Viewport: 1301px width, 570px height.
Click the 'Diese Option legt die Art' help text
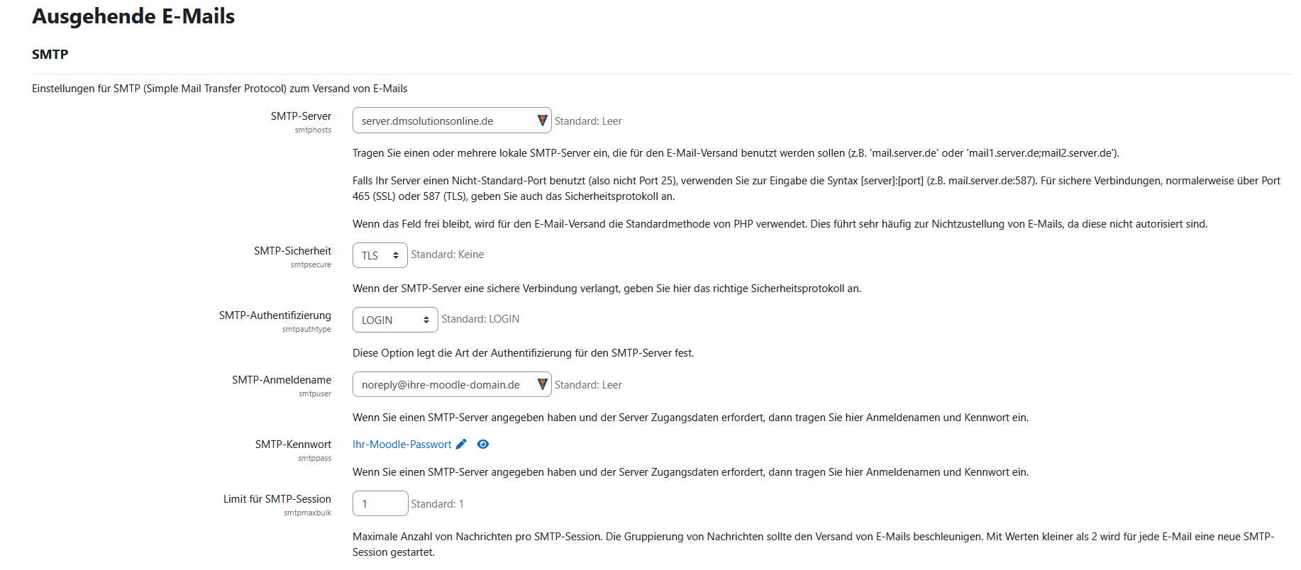[x=524, y=353]
